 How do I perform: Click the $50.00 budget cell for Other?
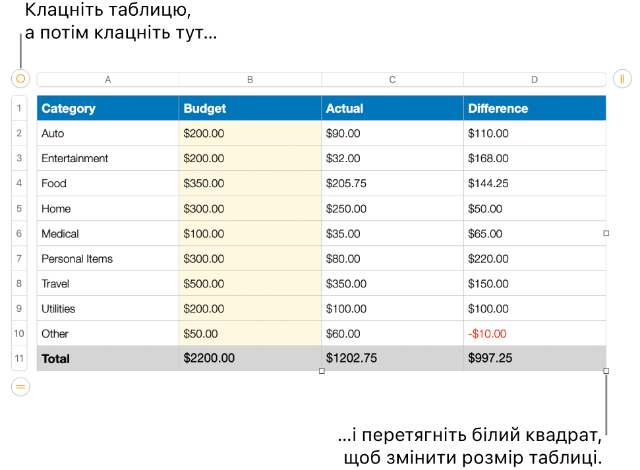click(x=250, y=333)
